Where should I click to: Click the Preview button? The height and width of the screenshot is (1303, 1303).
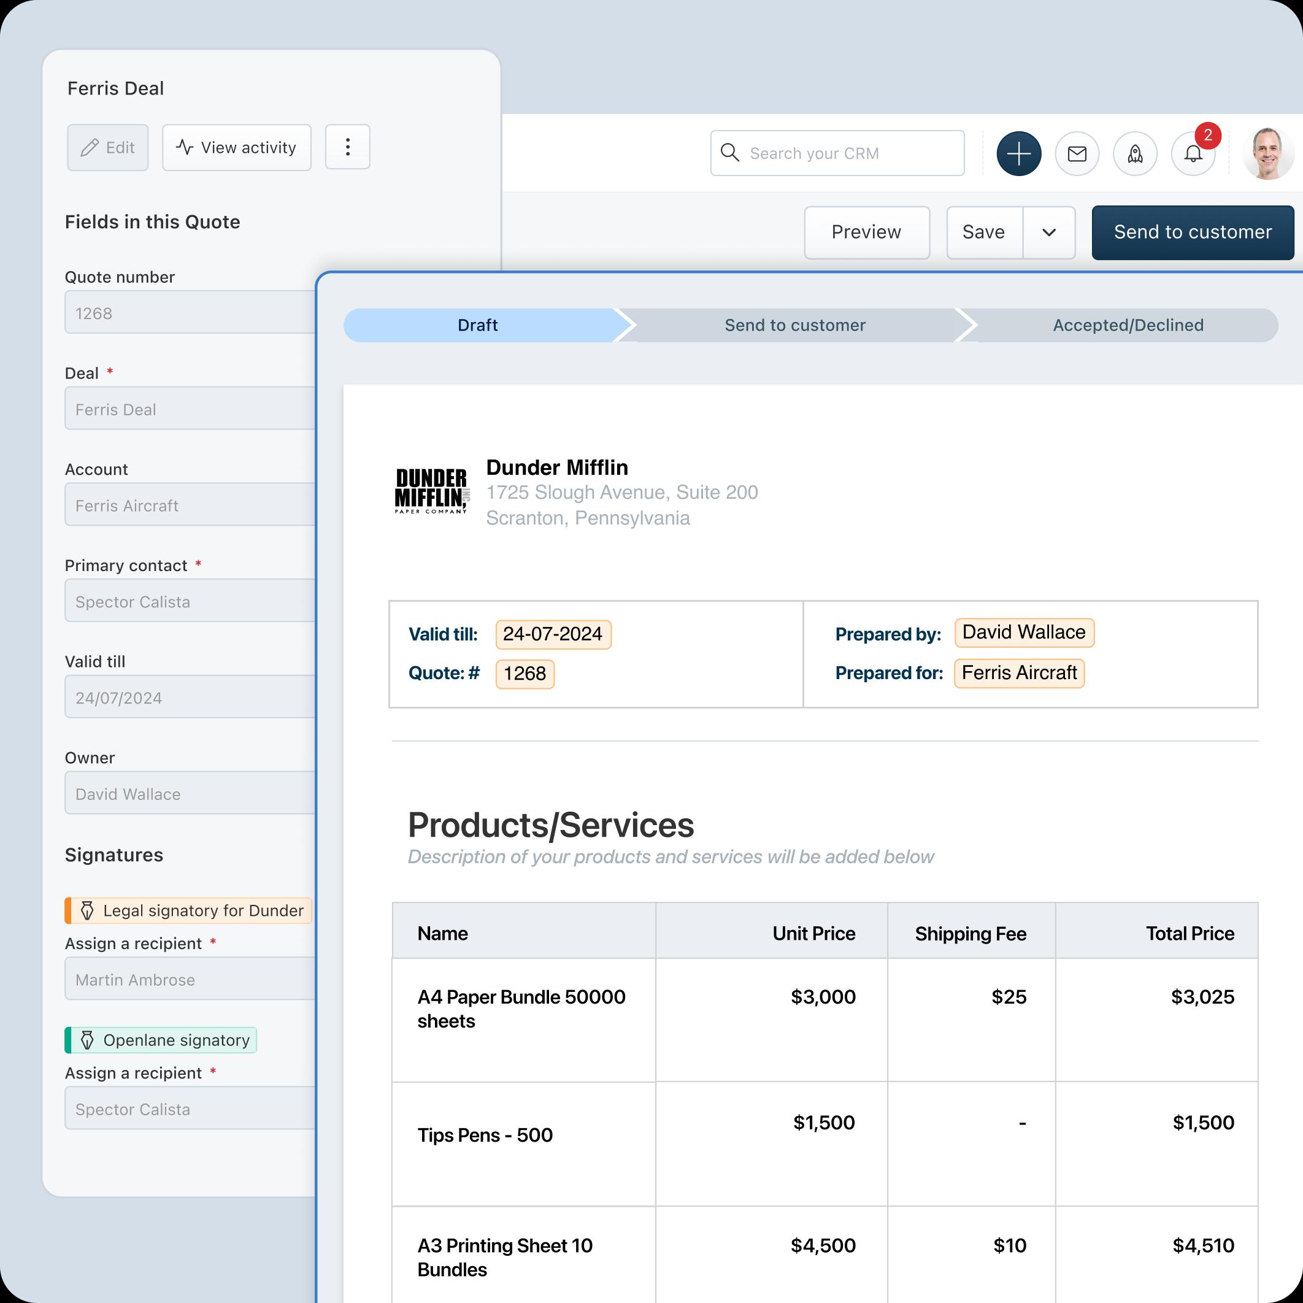pos(867,233)
